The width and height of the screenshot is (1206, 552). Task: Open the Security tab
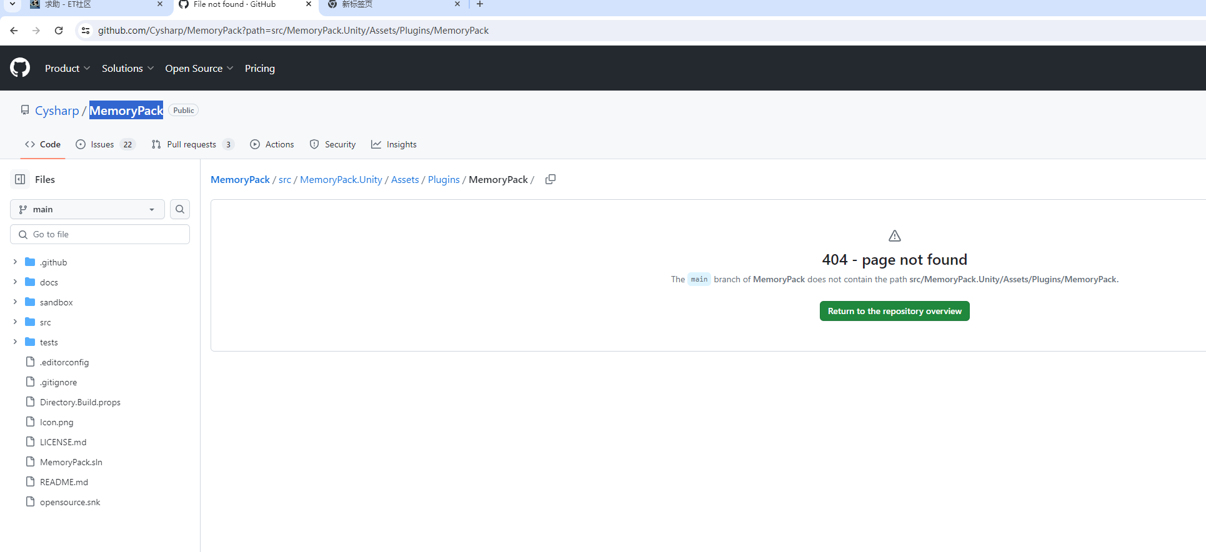coord(332,144)
